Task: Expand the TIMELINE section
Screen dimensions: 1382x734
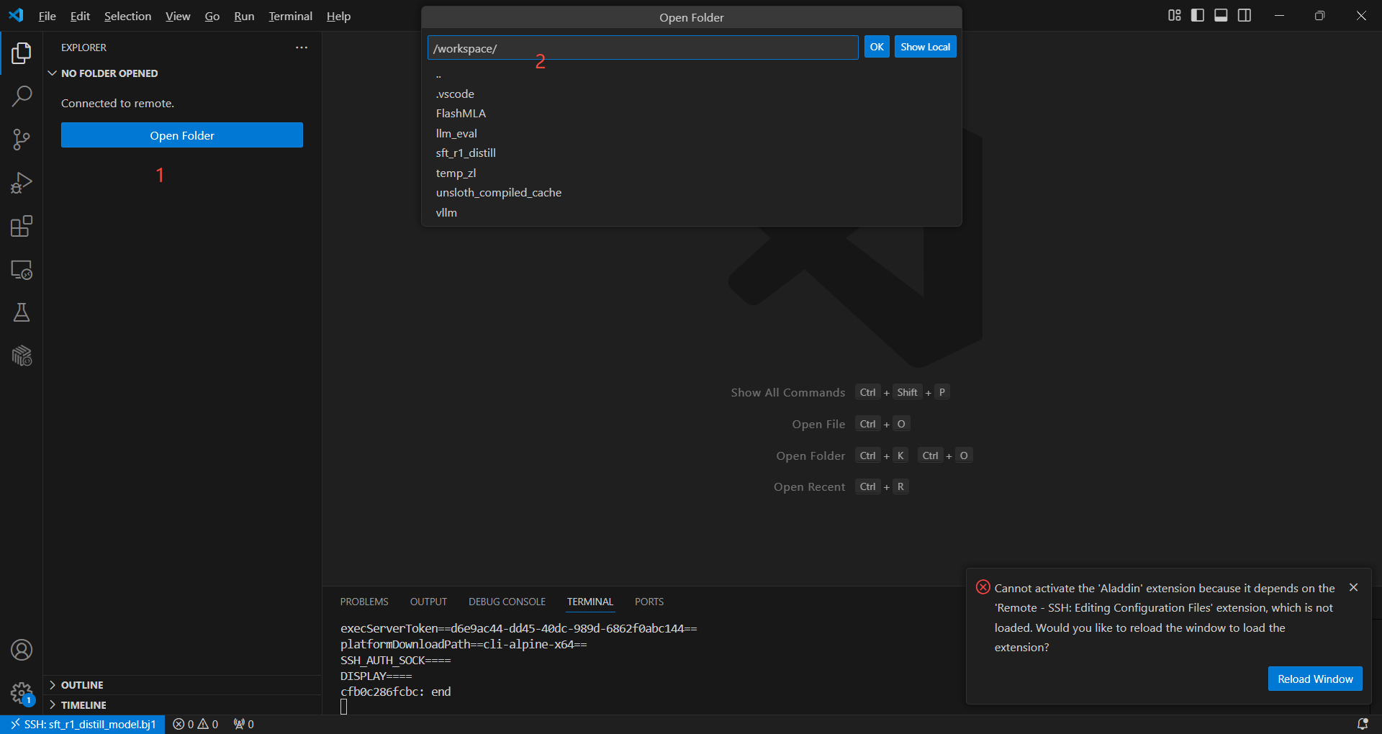Action: tap(83, 705)
